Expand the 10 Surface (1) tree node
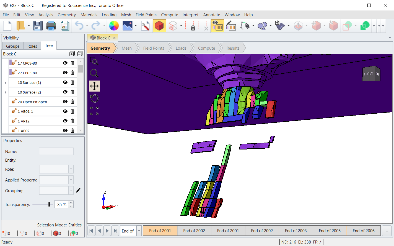This screenshot has height=246, width=394. click(5, 82)
